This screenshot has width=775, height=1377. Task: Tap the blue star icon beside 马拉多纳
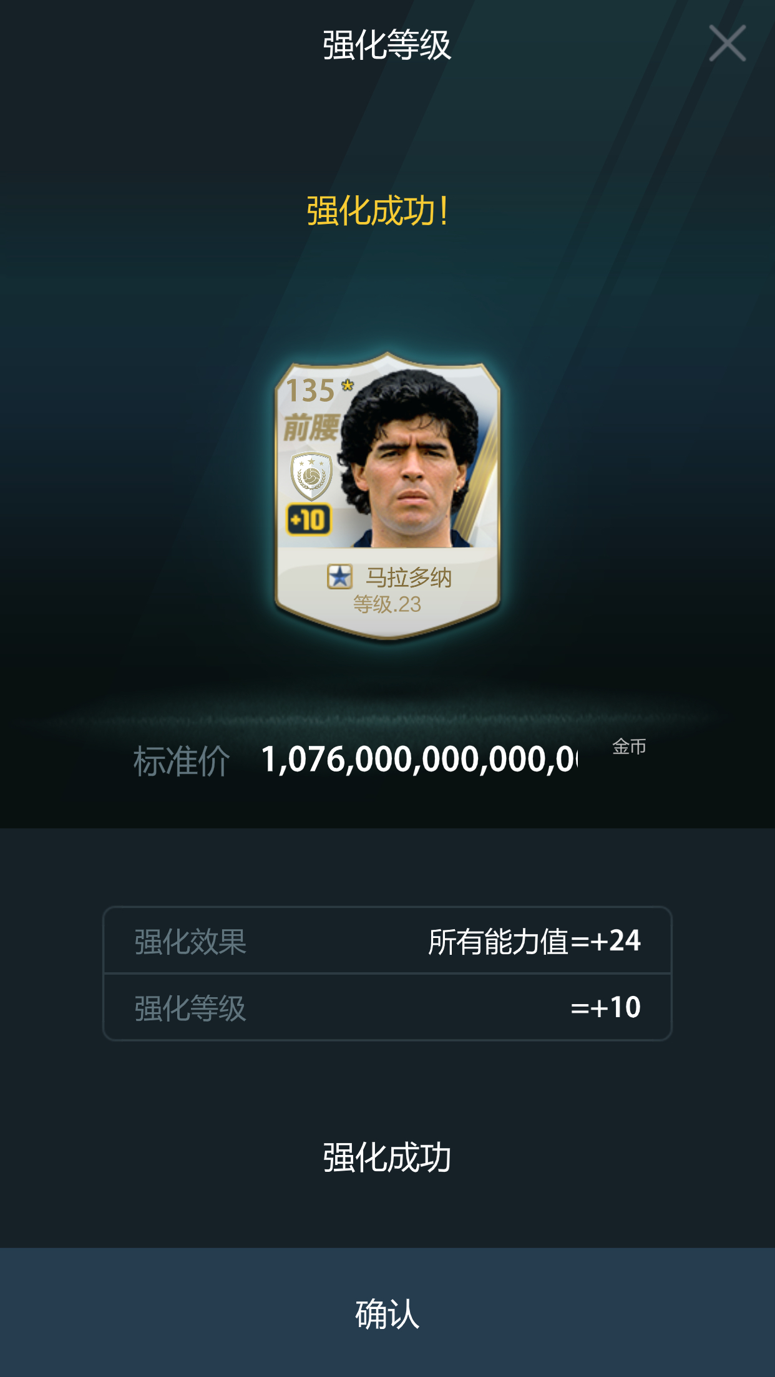(x=339, y=576)
